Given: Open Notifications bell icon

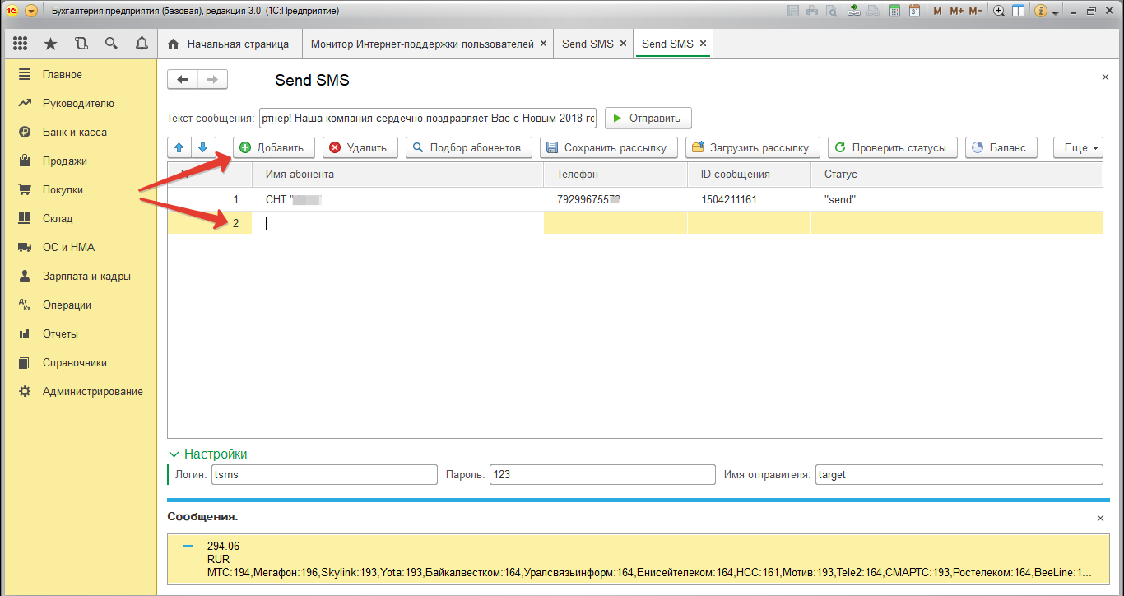Looking at the screenshot, I should click(x=142, y=44).
